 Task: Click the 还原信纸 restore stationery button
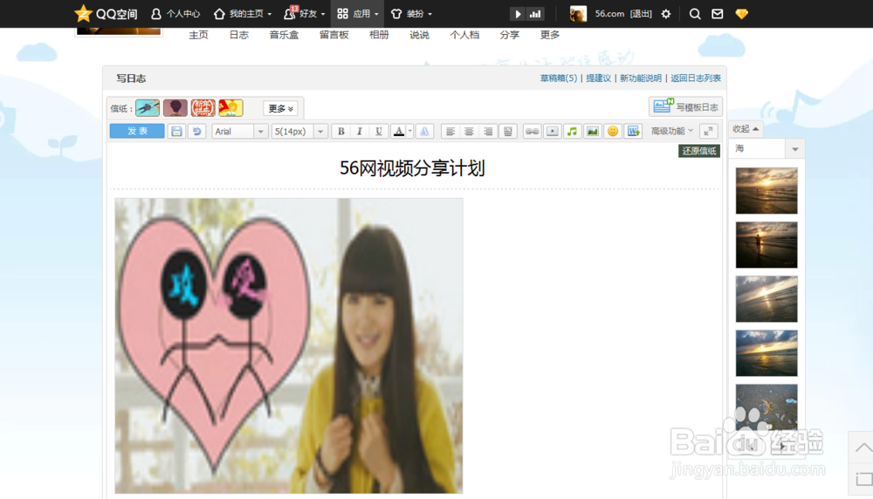click(x=699, y=151)
